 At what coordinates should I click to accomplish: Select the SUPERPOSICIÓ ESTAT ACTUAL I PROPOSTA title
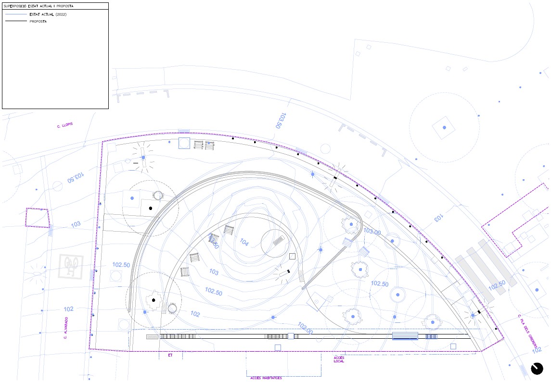(38, 6)
